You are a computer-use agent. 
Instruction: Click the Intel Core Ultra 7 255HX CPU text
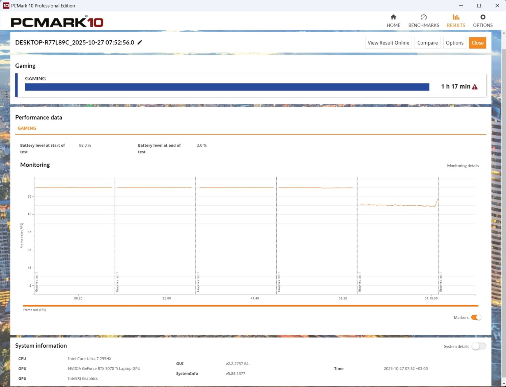click(89, 359)
